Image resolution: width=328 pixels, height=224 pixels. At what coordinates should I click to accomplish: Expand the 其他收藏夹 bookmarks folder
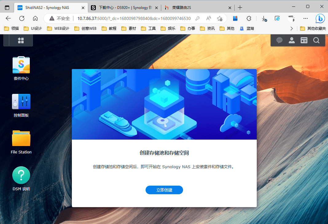click(x=313, y=29)
